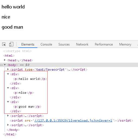138x139 pixels.
Task: Click the 'hello world' paragraph on the page
Action: 13,7
